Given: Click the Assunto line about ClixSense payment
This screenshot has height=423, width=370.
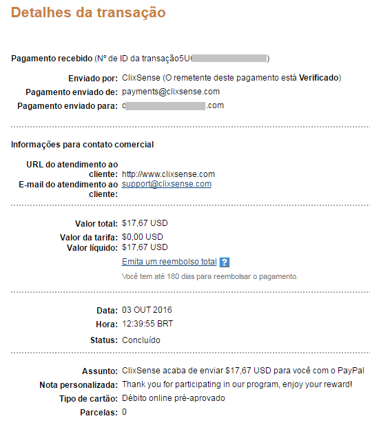Looking at the screenshot, I should [x=243, y=371].
